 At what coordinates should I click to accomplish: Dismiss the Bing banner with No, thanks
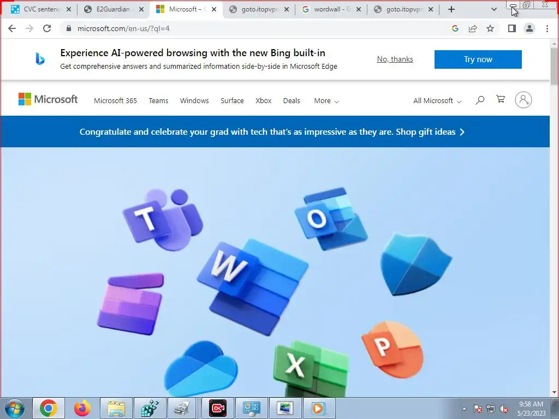coord(395,59)
